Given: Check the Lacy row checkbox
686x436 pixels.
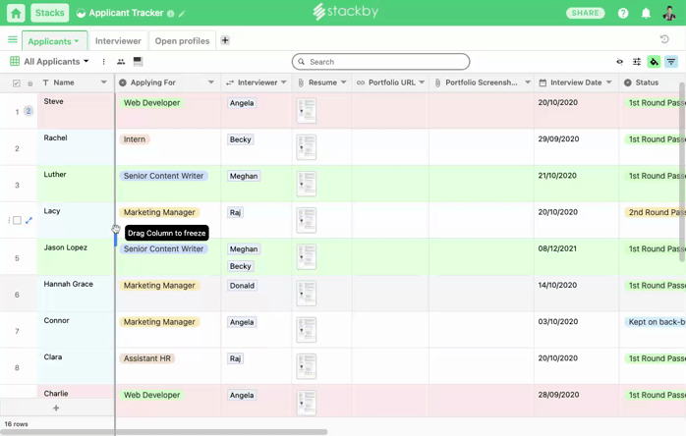Looking at the screenshot, I should click(17, 220).
